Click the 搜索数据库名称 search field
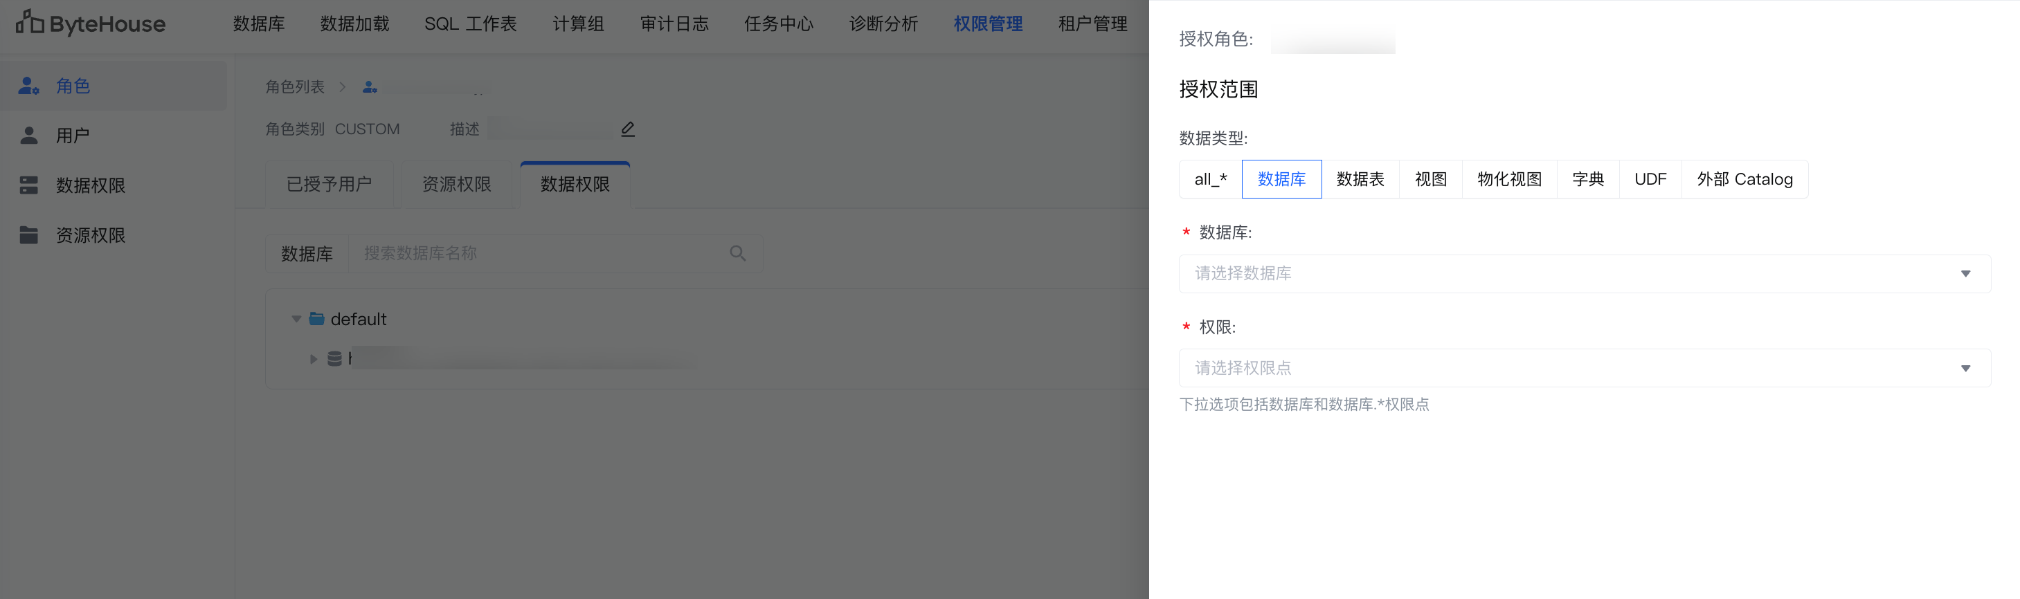The width and height of the screenshot is (2020, 599). 555,254
